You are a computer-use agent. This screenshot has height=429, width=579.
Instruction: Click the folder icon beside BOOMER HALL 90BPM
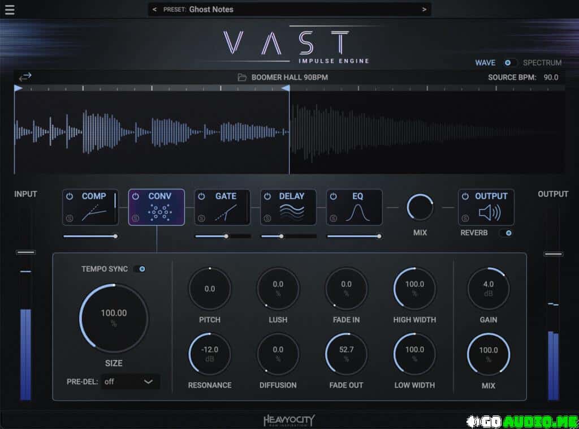tap(243, 78)
